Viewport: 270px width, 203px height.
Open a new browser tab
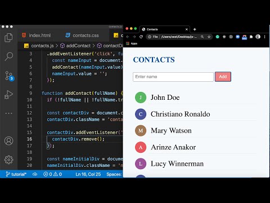[x=195, y=29]
